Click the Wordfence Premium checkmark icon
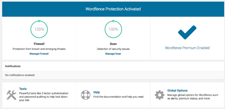Image resolution: width=225 pixels, height=109 pixels. (x=187, y=32)
